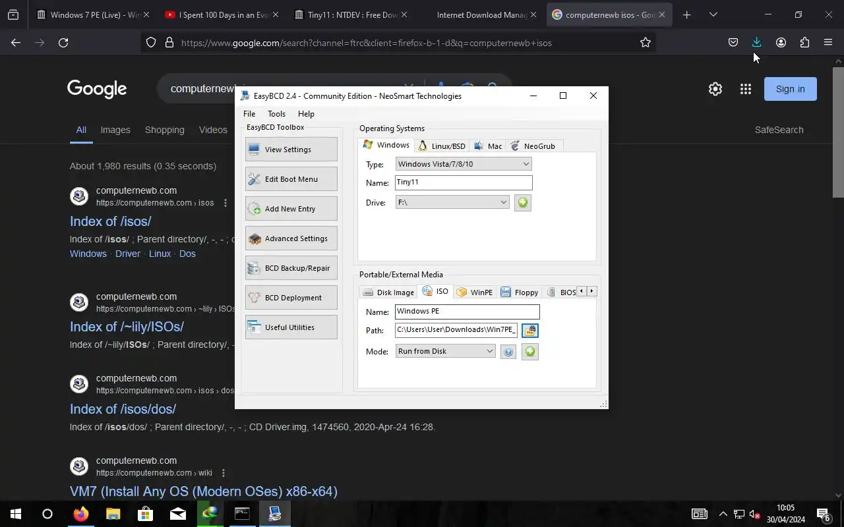Open EasyBCD Help menu
This screenshot has width=844, height=527.
pos(306,114)
